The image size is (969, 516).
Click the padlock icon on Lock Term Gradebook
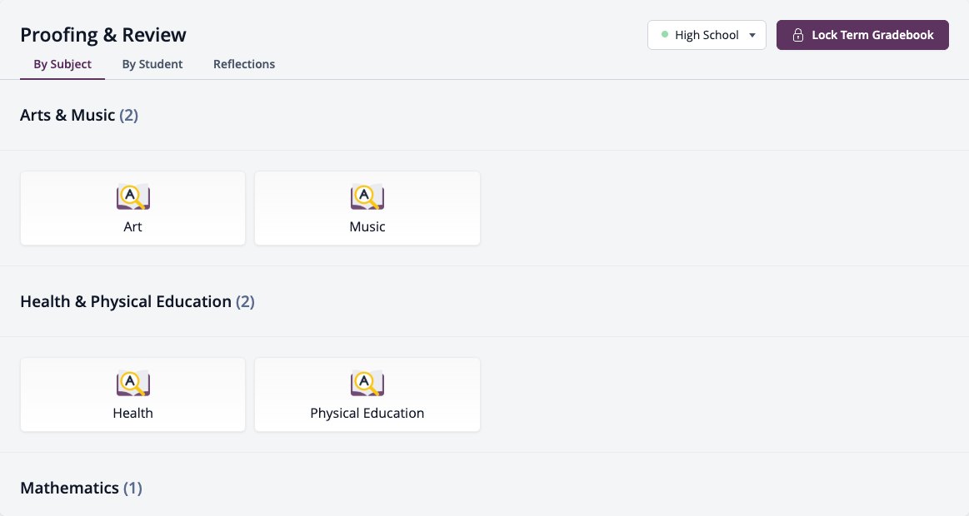tap(798, 35)
